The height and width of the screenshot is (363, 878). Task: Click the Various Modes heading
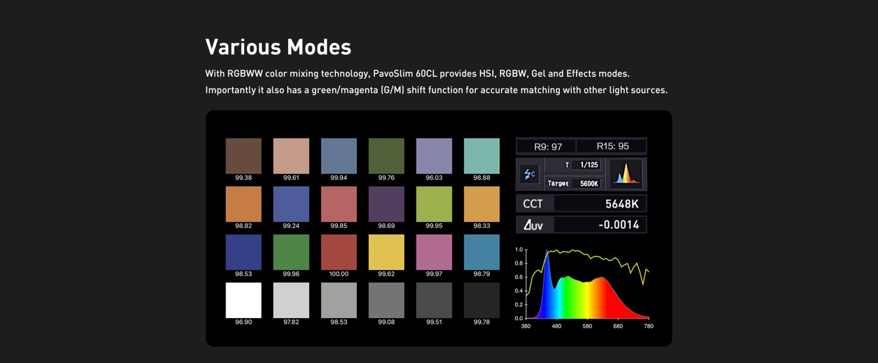point(278,47)
